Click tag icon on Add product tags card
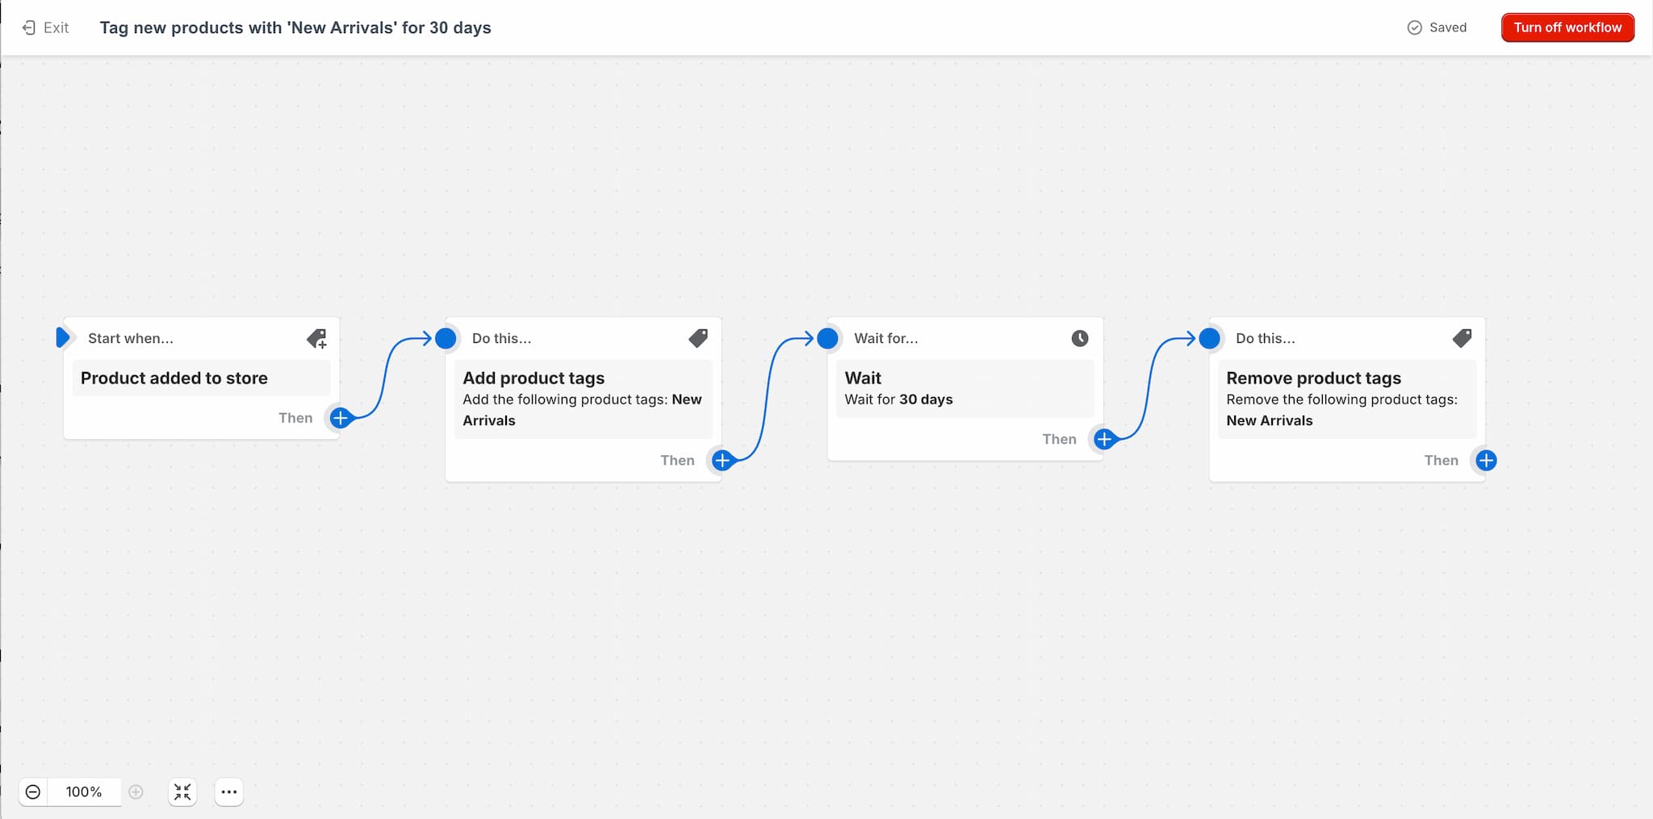1653x819 pixels. click(x=698, y=339)
